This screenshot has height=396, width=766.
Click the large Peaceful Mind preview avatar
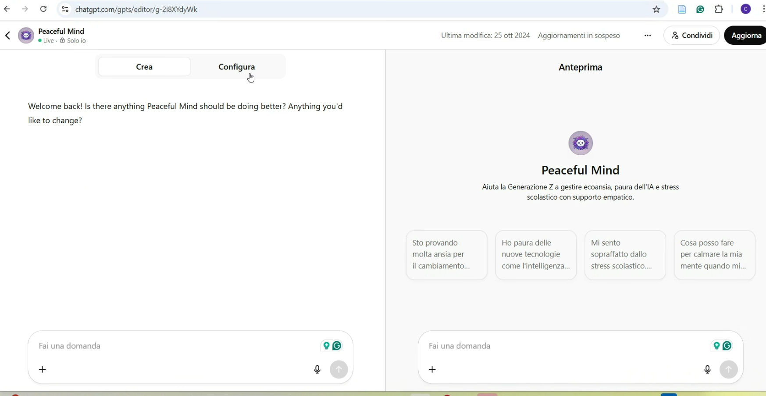coord(581,143)
